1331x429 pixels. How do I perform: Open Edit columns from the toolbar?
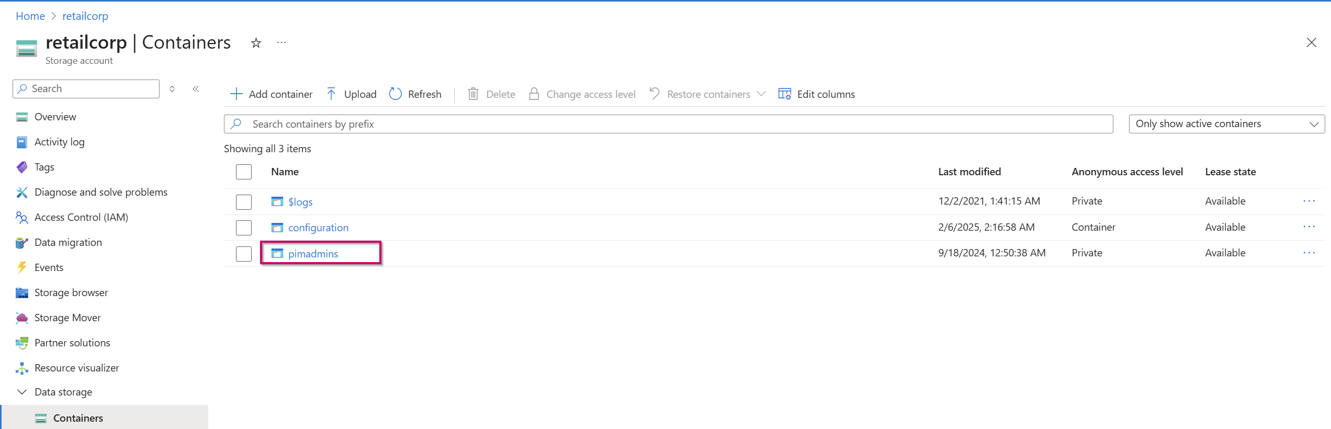(816, 94)
